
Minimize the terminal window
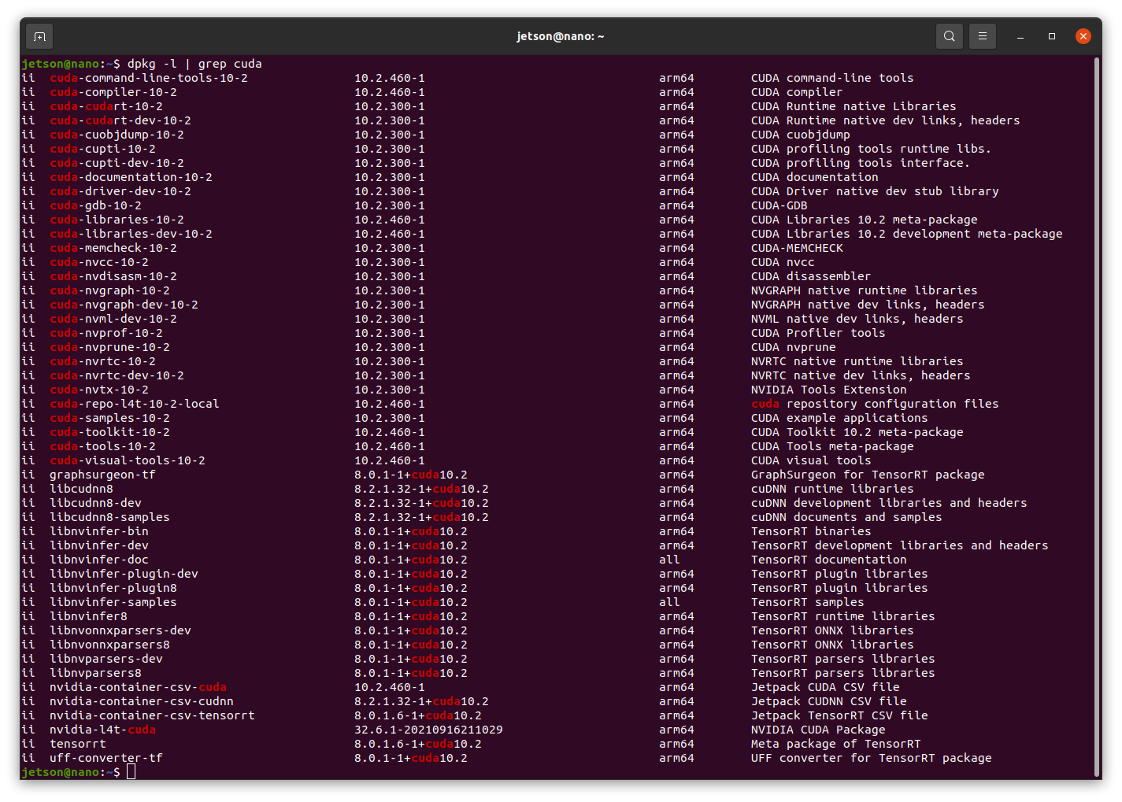coord(1020,36)
